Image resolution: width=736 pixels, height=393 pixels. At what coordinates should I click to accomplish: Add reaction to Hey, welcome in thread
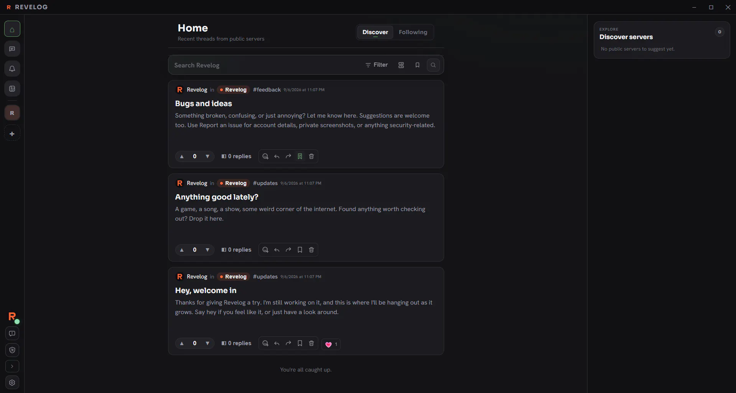265,343
